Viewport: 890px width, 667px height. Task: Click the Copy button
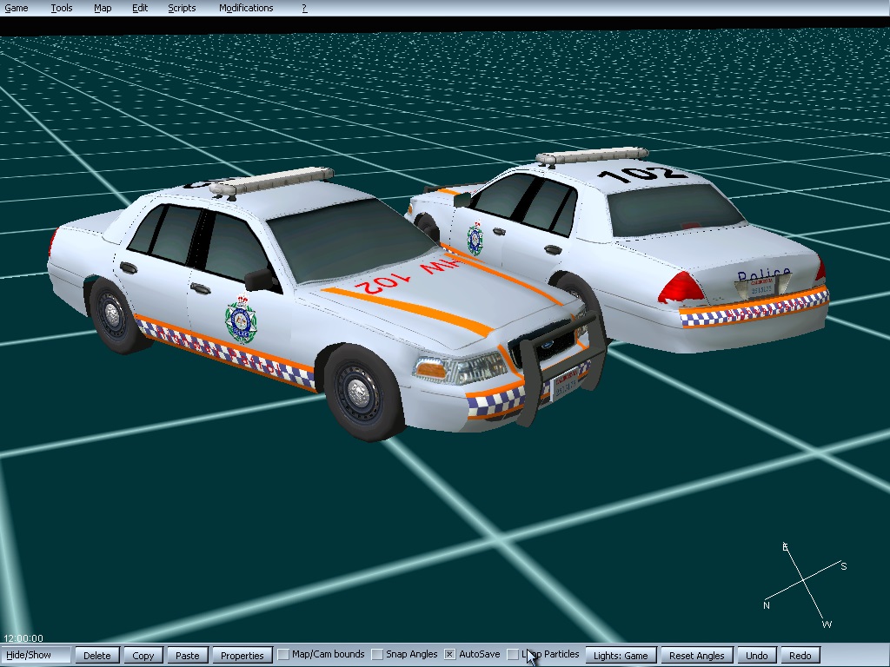pyautogui.click(x=143, y=655)
